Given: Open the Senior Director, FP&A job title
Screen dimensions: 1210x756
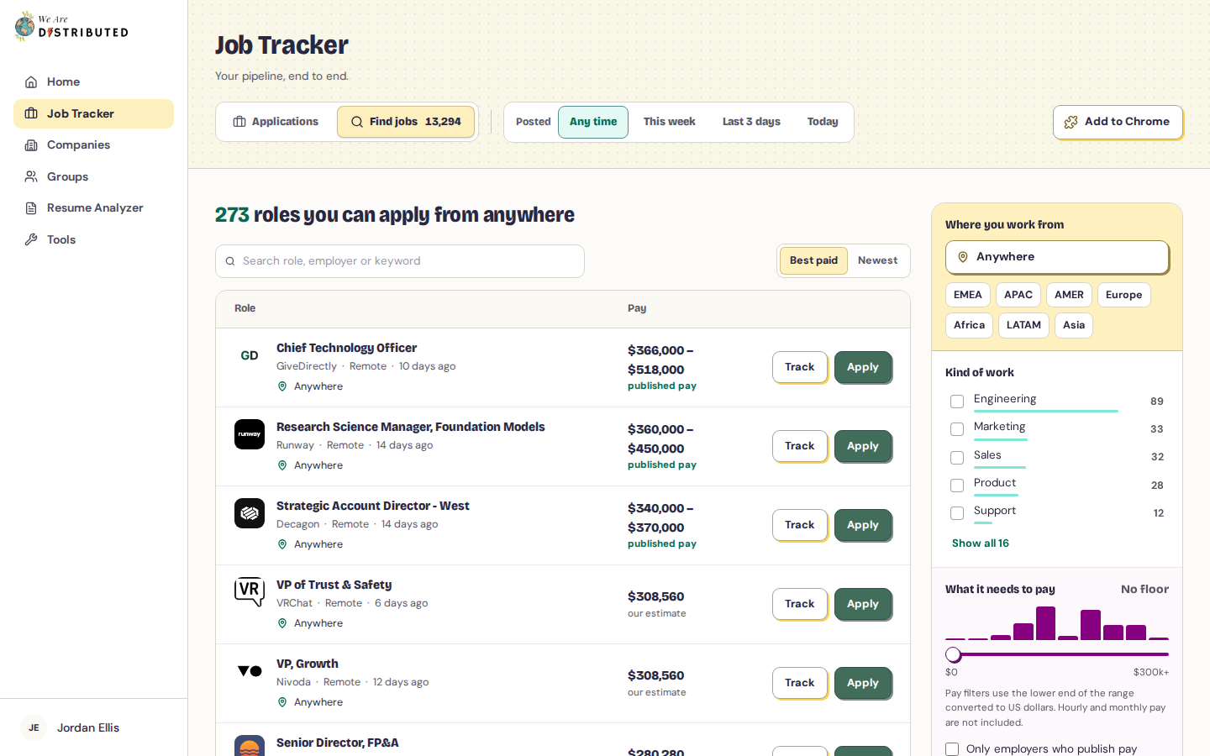Looking at the screenshot, I should click(x=338, y=743).
